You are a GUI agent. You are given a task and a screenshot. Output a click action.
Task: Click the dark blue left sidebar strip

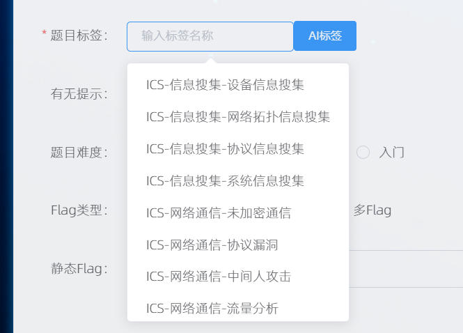click(x=6, y=166)
